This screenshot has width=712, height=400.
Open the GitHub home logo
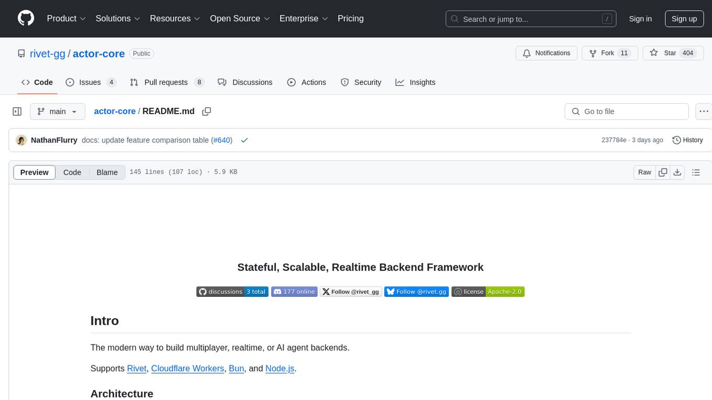[26, 18]
